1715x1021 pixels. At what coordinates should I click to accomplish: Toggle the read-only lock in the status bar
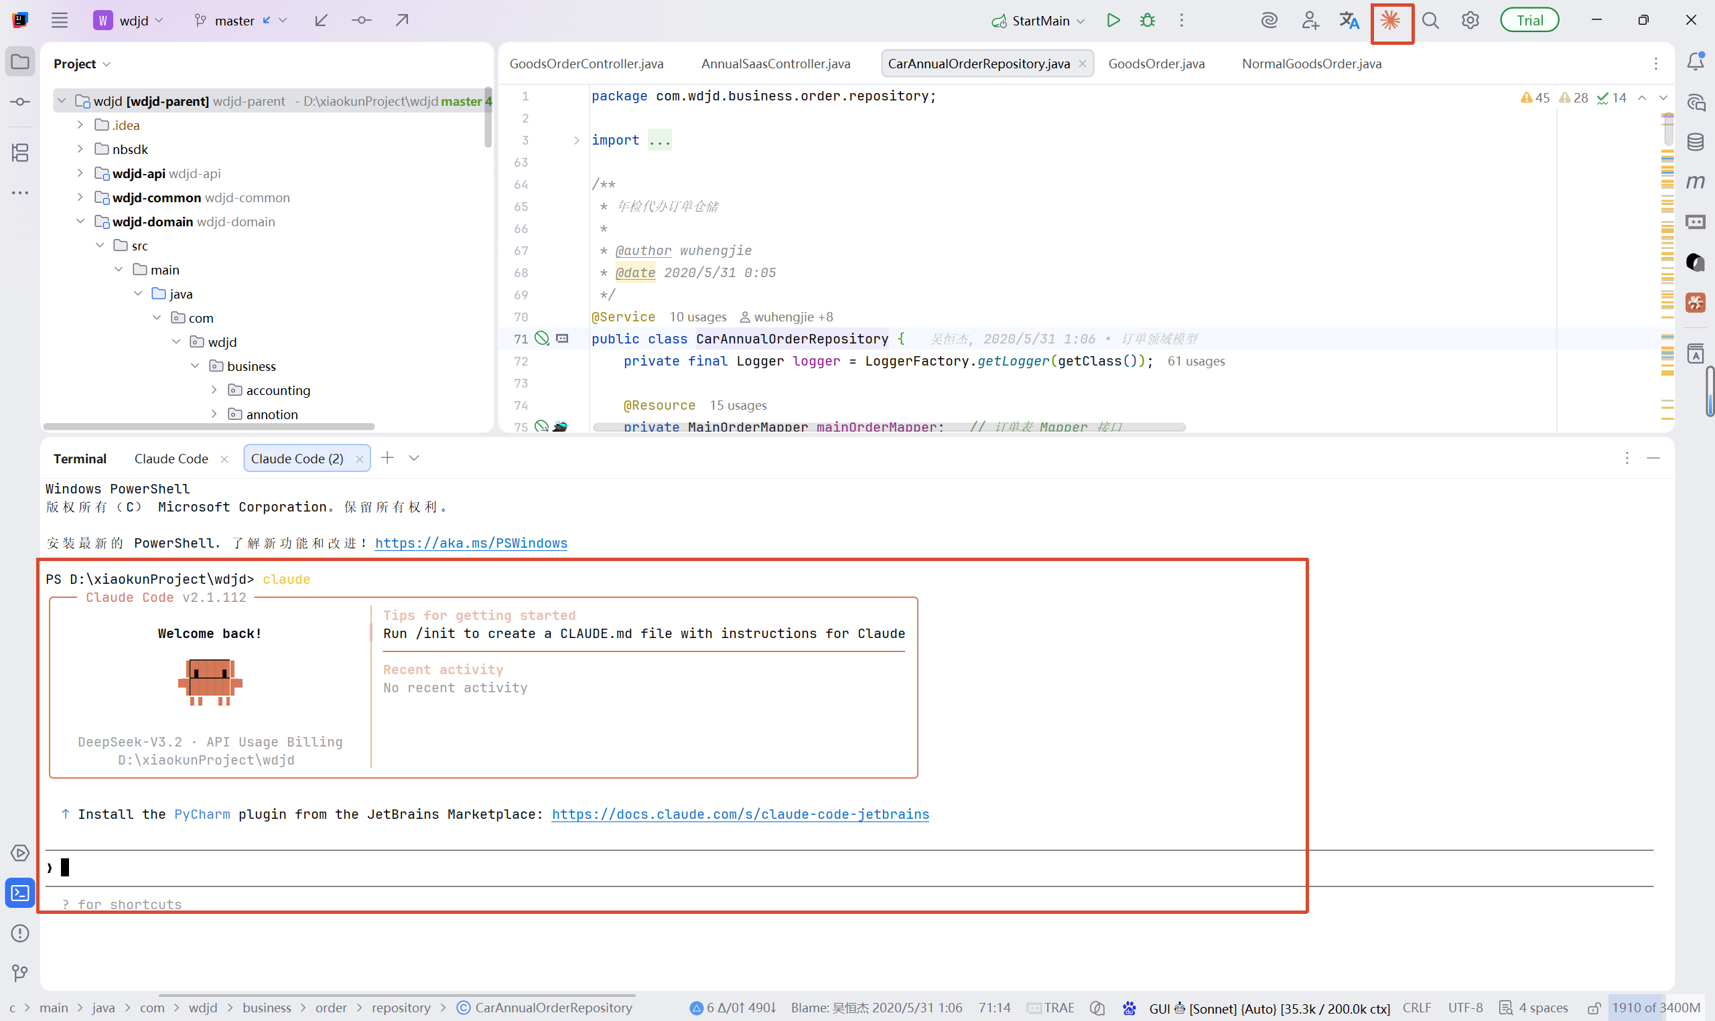coord(1594,1008)
